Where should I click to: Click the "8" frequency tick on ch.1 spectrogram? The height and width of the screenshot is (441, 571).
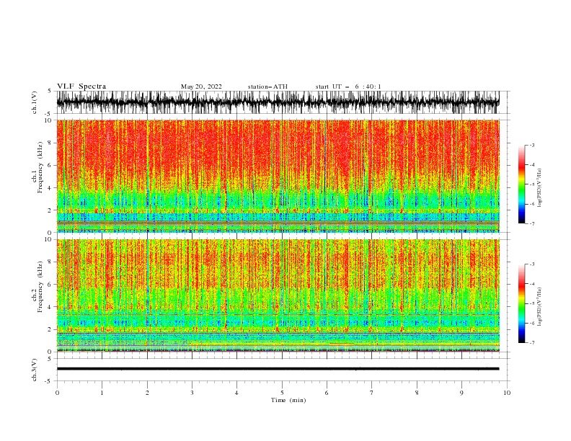(x=50, y=143)
